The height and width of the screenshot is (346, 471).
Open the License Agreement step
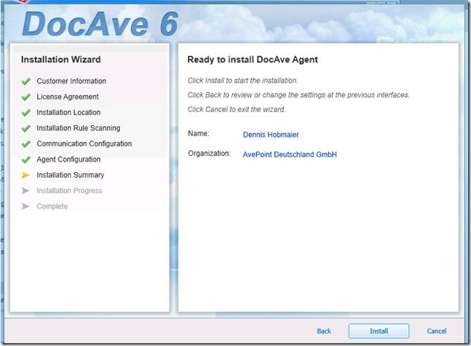point(67,97)
